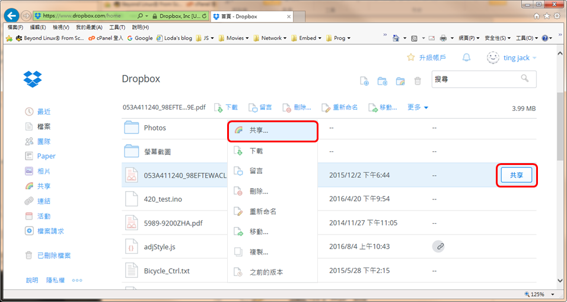The width and height of the screenshot is (567, 302).
Task: Open the 我的最愛(A) menu
Action: (x=90, y=27)
